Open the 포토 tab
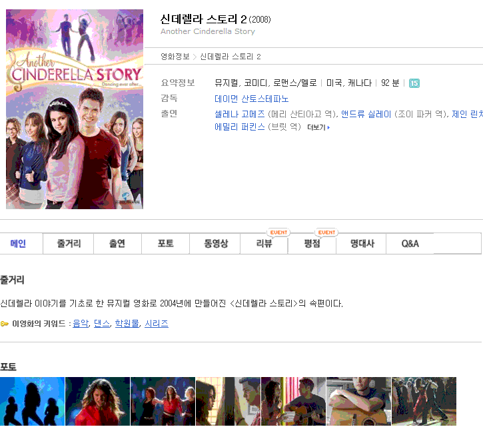 click(x=166, y=244)
